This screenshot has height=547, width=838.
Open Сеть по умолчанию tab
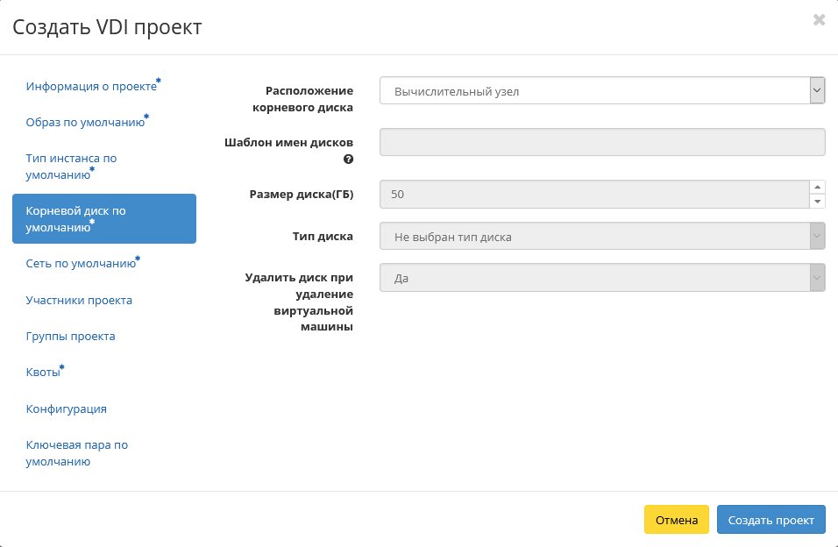point(83,263)
